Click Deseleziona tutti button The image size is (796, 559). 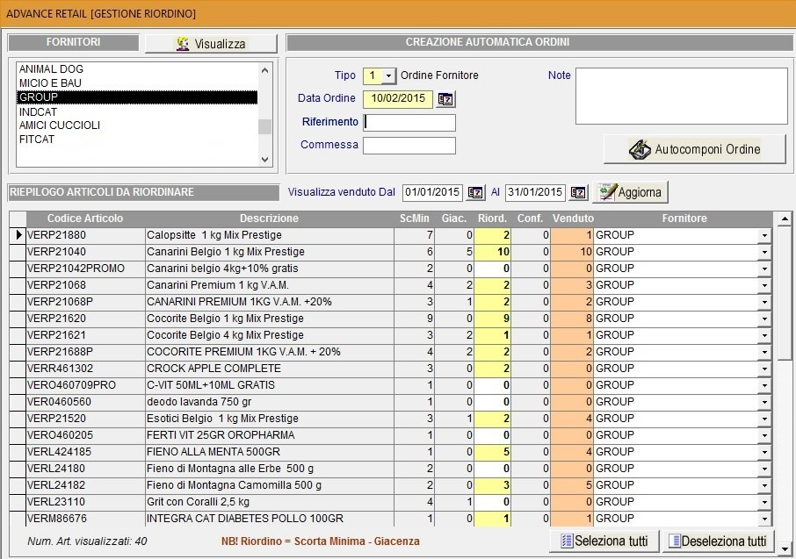pyautogui.click(x=718, y=541)
